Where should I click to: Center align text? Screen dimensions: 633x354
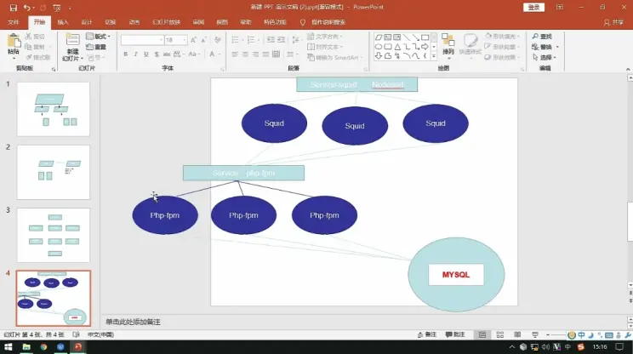pos(245,54)
